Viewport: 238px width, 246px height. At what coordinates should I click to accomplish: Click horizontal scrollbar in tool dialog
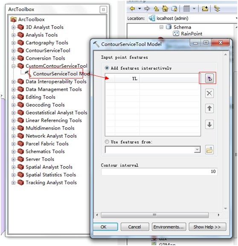tap(155, 215)
